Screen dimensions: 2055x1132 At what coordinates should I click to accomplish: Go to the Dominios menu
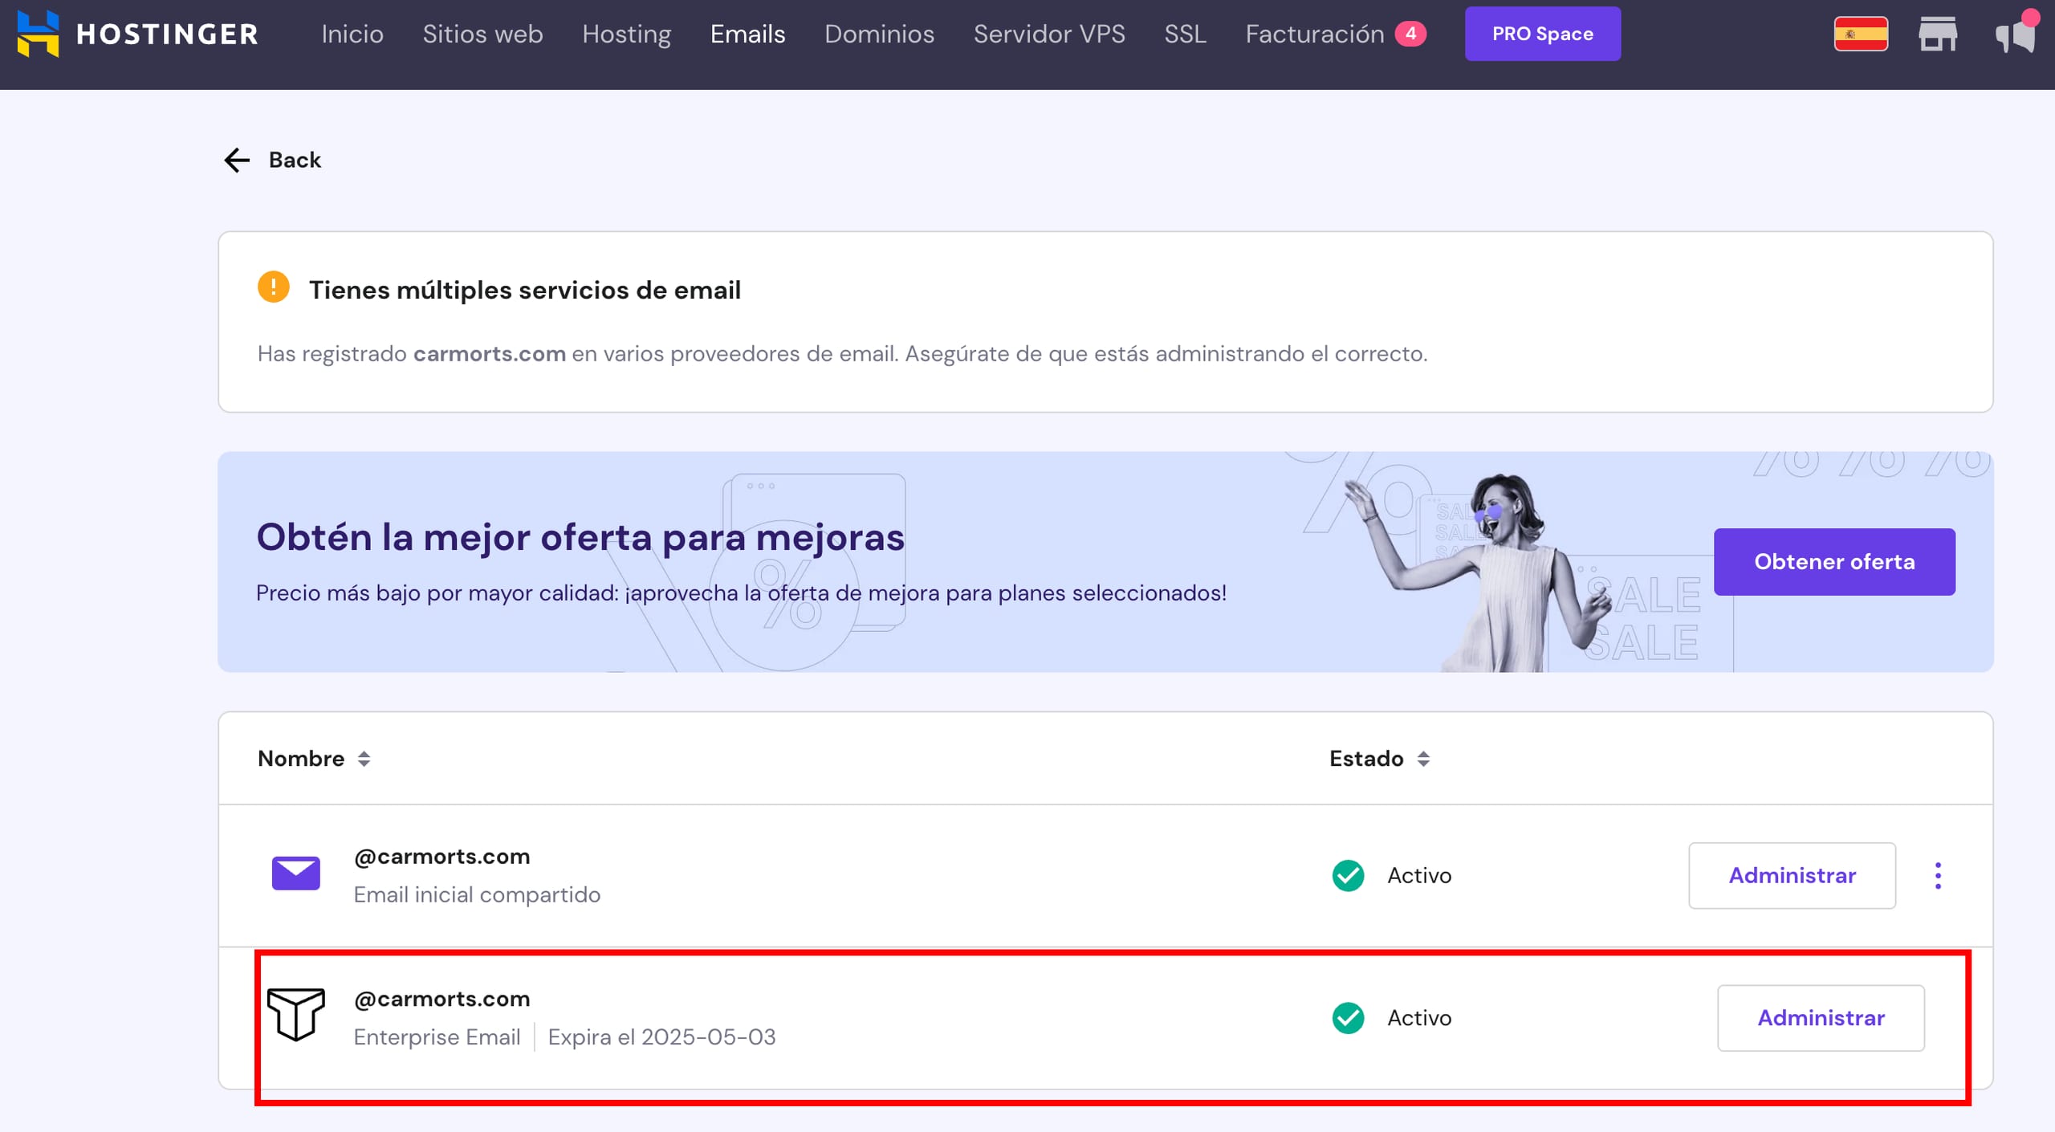pyautogui.click(x=879, y=34)
